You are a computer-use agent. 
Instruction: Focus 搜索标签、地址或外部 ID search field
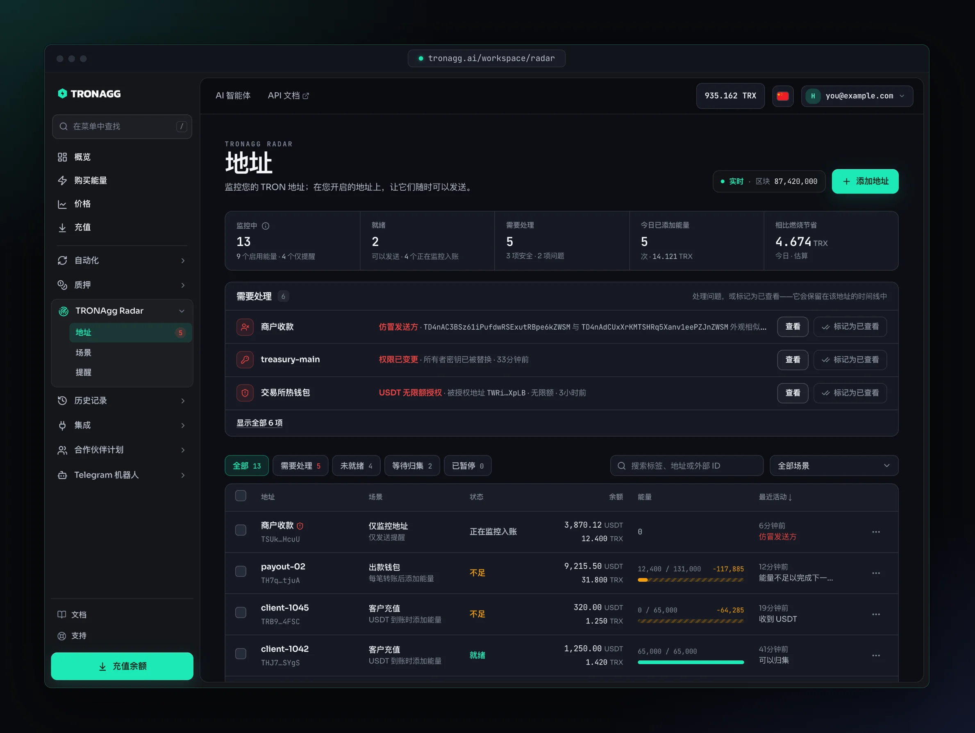pos(686,466)
